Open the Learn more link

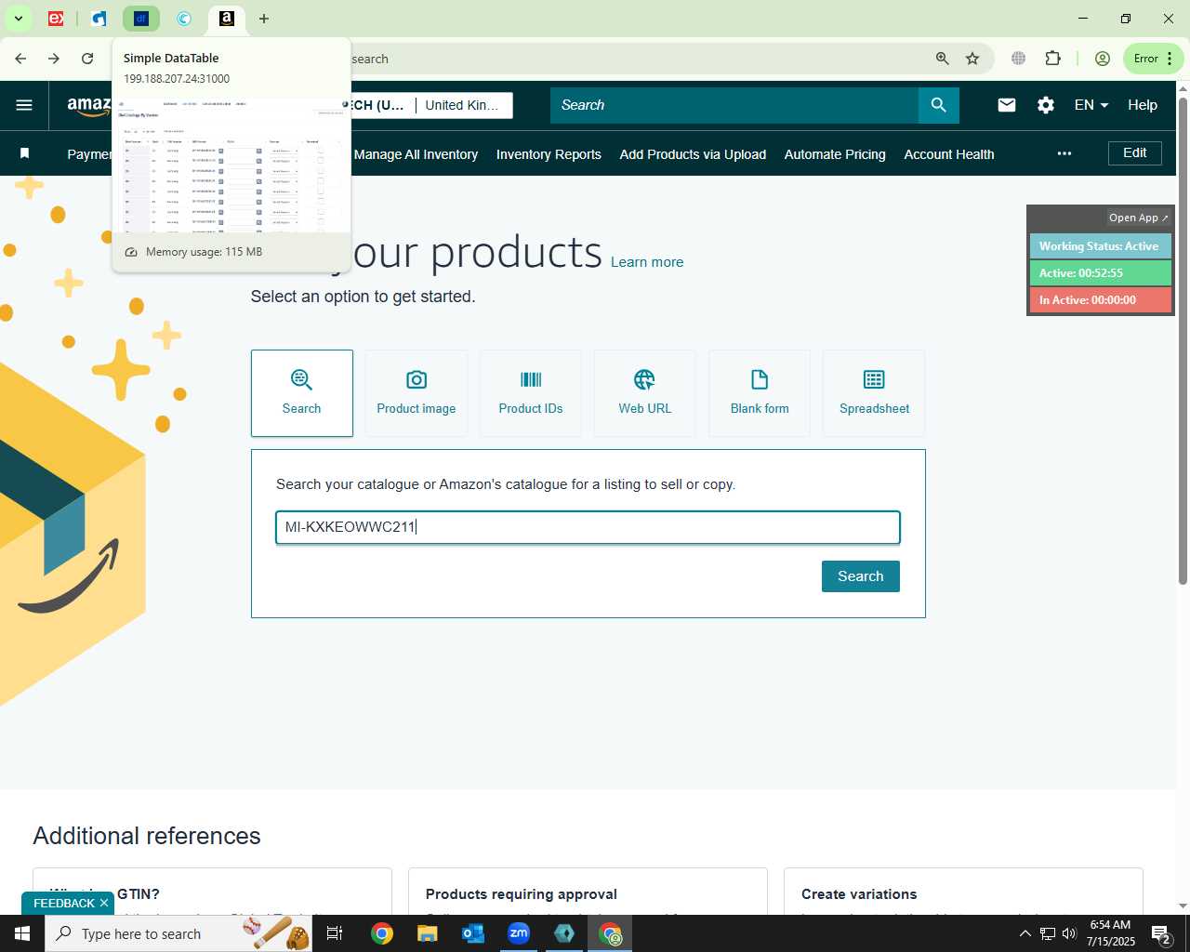coord(647,262)
